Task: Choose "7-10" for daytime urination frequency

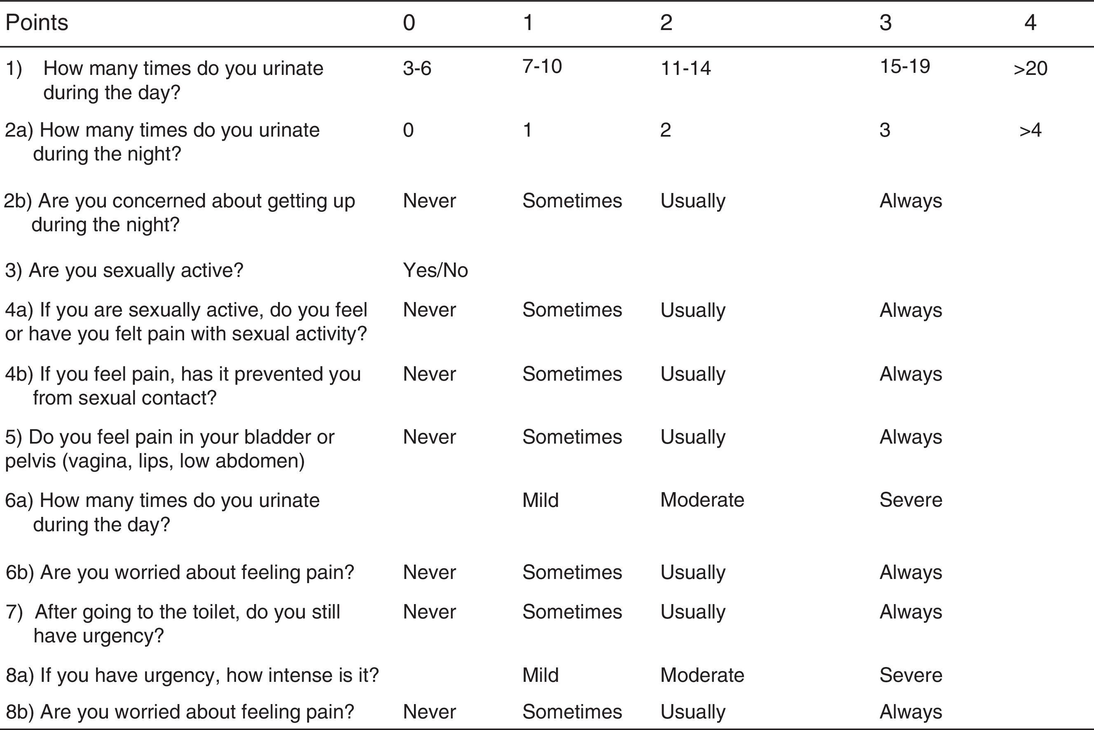Action: click(x=542, y=67)
